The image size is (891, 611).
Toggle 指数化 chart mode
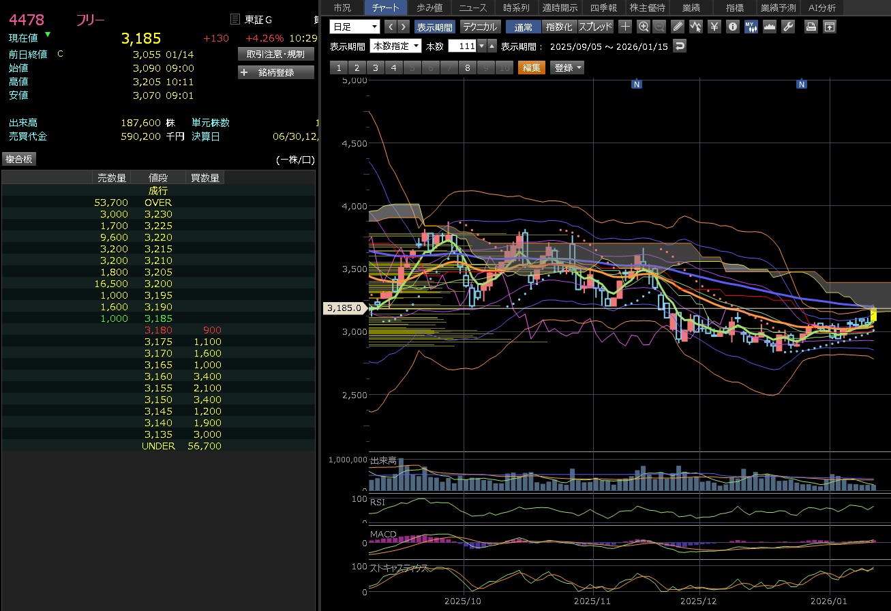559,27
